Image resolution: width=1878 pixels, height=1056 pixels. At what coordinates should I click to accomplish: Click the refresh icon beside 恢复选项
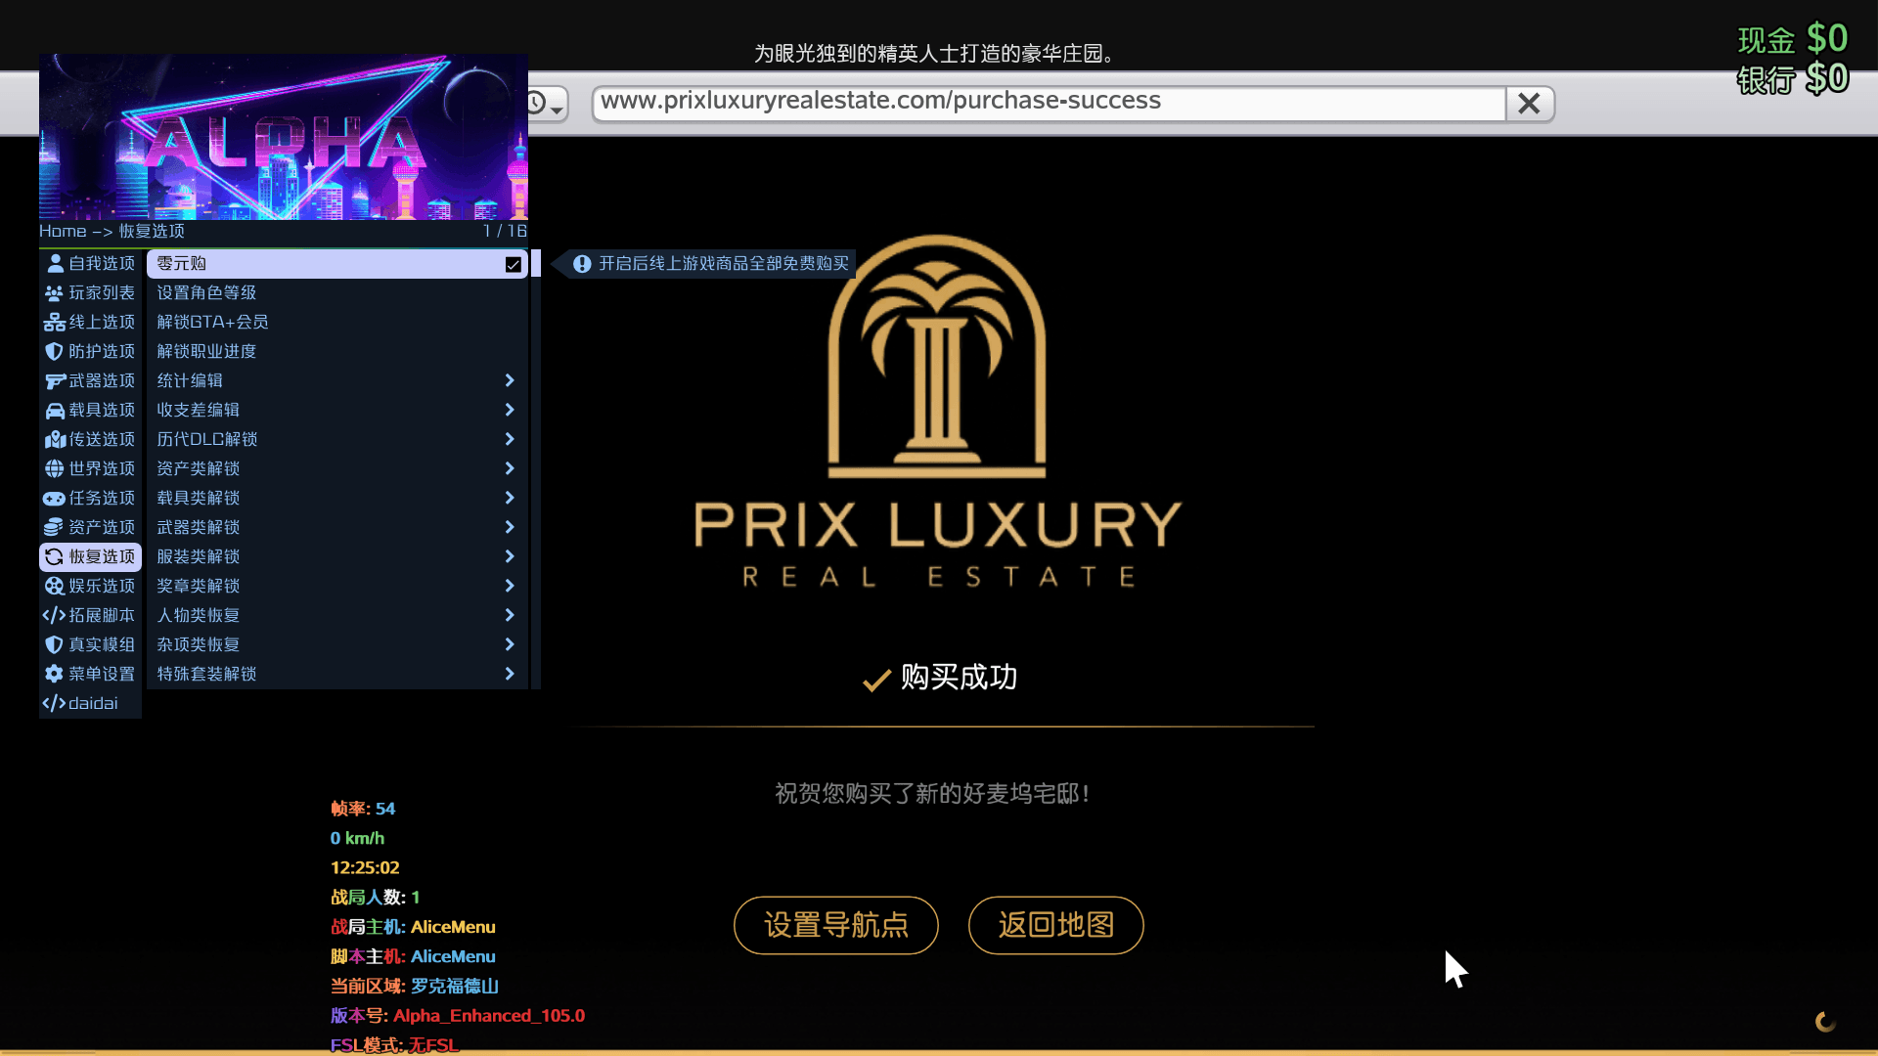(x=55, y=556)
